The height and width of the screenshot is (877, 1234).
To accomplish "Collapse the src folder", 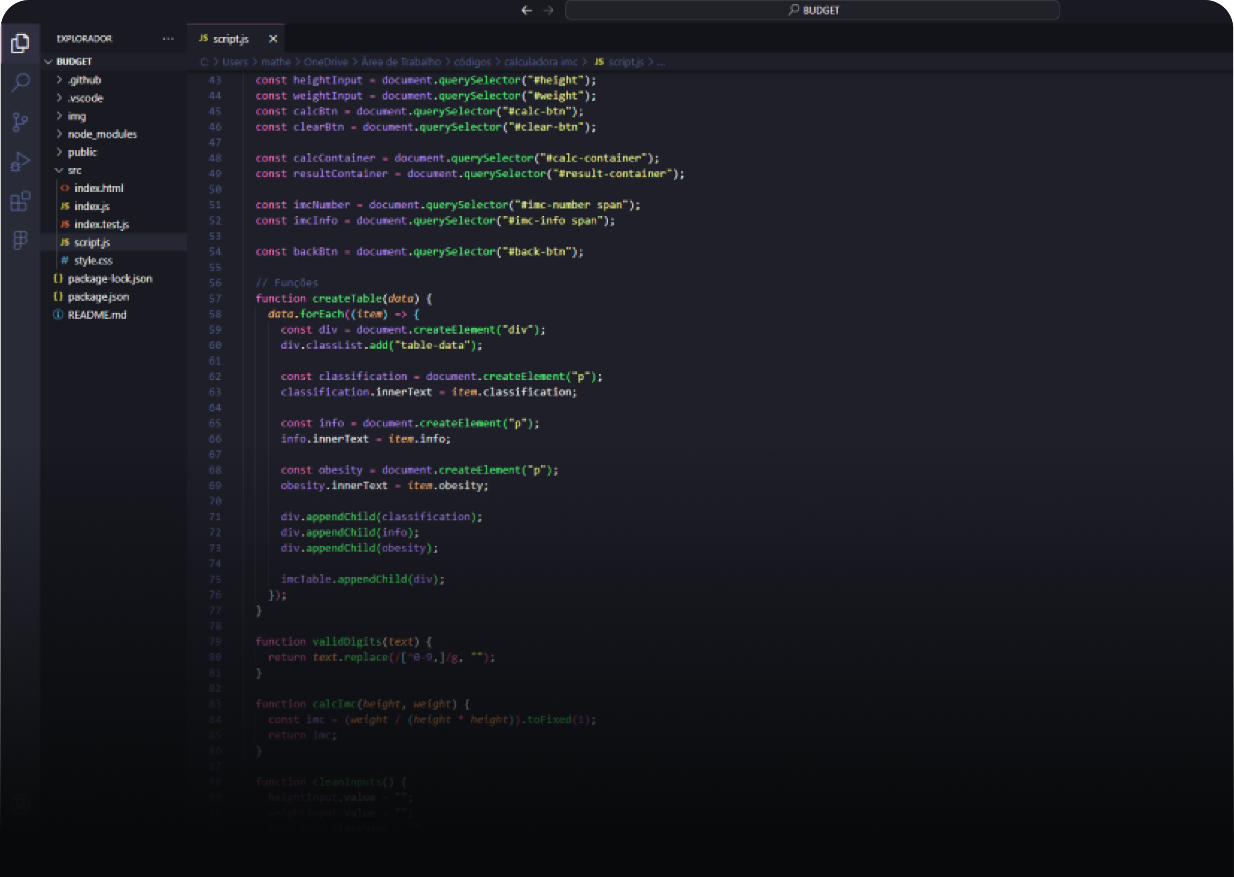I will click(x=74, y=170).
